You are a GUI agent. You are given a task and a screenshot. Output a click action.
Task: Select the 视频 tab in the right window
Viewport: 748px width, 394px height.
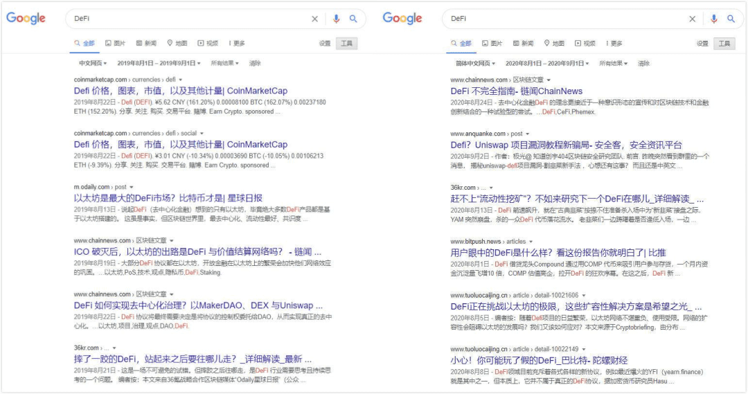click(x=585, y=44)
